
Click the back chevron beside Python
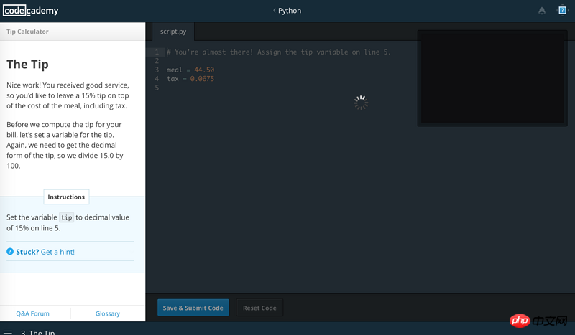point(275,11)
